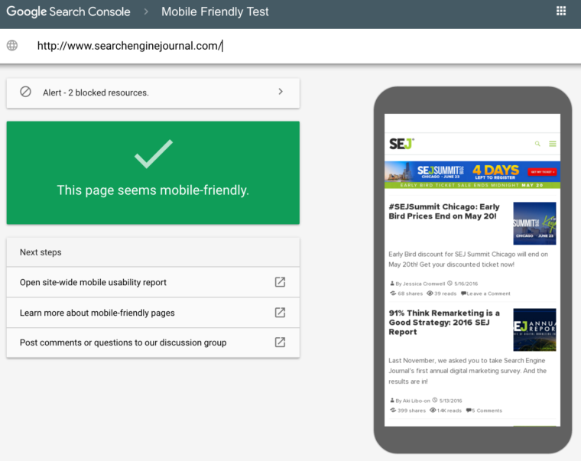
Task: Click external link icon for discussion group
Action: (280, 342)
